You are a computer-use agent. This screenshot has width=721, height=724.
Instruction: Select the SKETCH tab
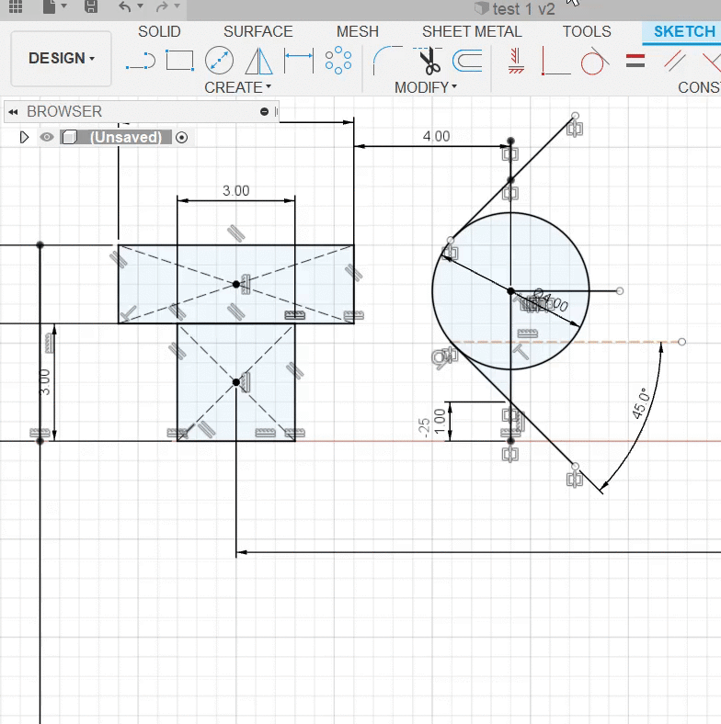[x=684, y=31]
